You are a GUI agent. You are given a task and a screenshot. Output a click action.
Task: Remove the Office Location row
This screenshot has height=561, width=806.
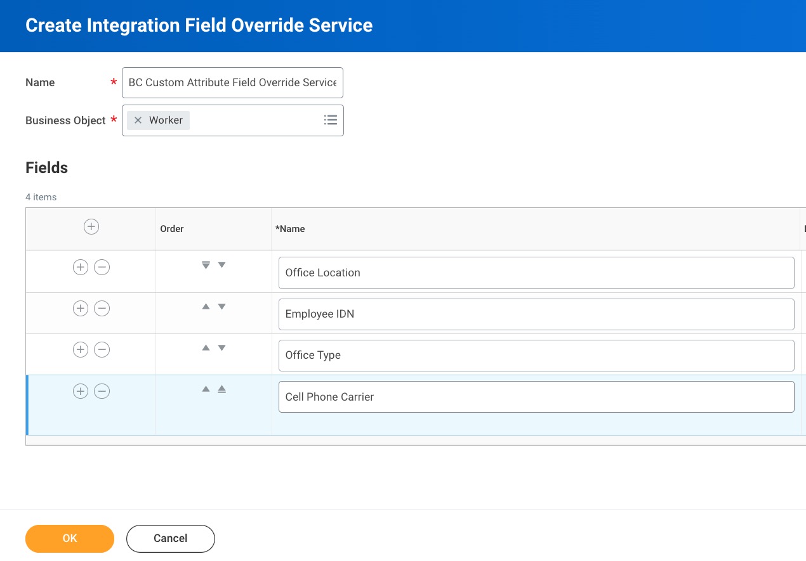click(x=102, y=268)
